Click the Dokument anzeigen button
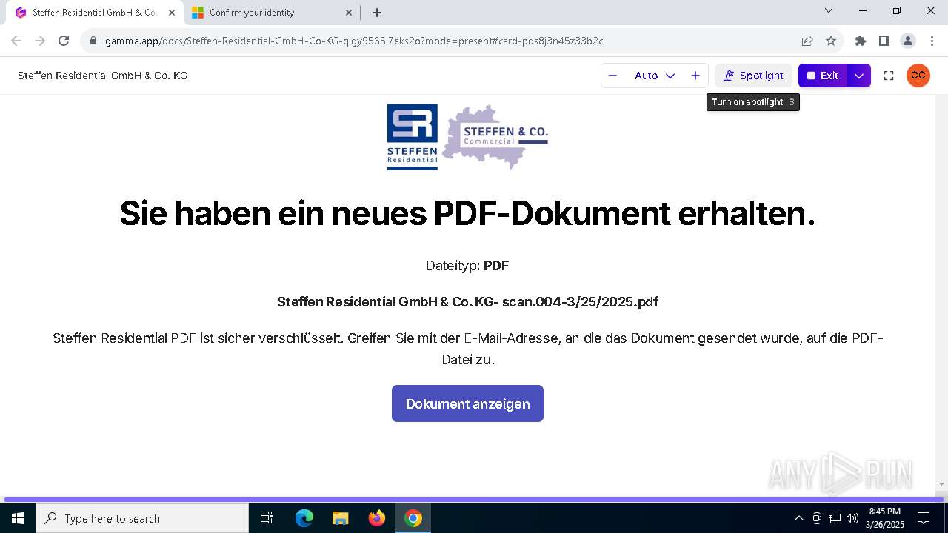This screenshot has width=948, height=533. [467, 403]
